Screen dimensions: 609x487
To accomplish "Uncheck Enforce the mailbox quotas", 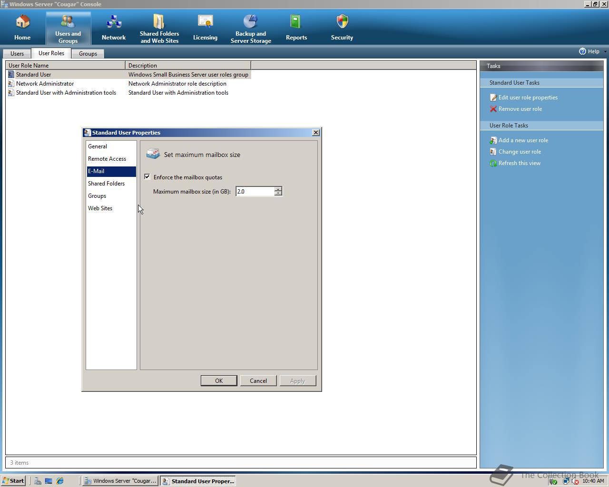I will click(147, 176).
